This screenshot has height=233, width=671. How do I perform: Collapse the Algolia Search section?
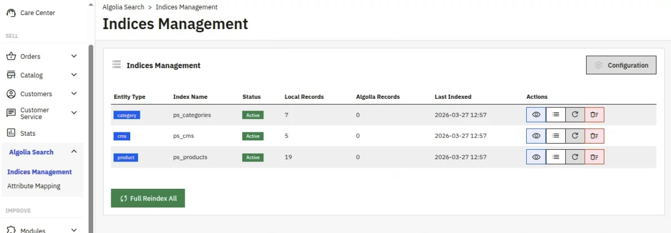(x=74, y=152)
